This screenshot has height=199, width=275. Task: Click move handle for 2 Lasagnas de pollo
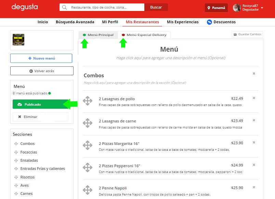pos(88,101)
